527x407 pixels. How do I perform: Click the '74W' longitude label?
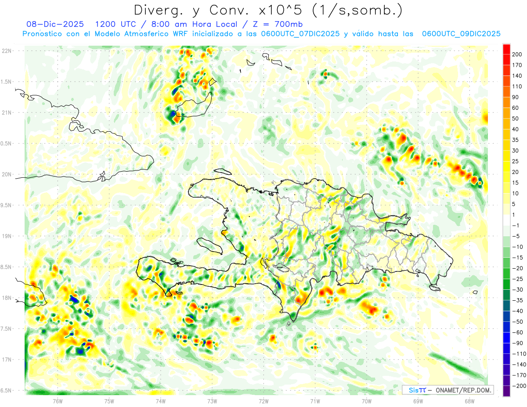coord(160,401)
